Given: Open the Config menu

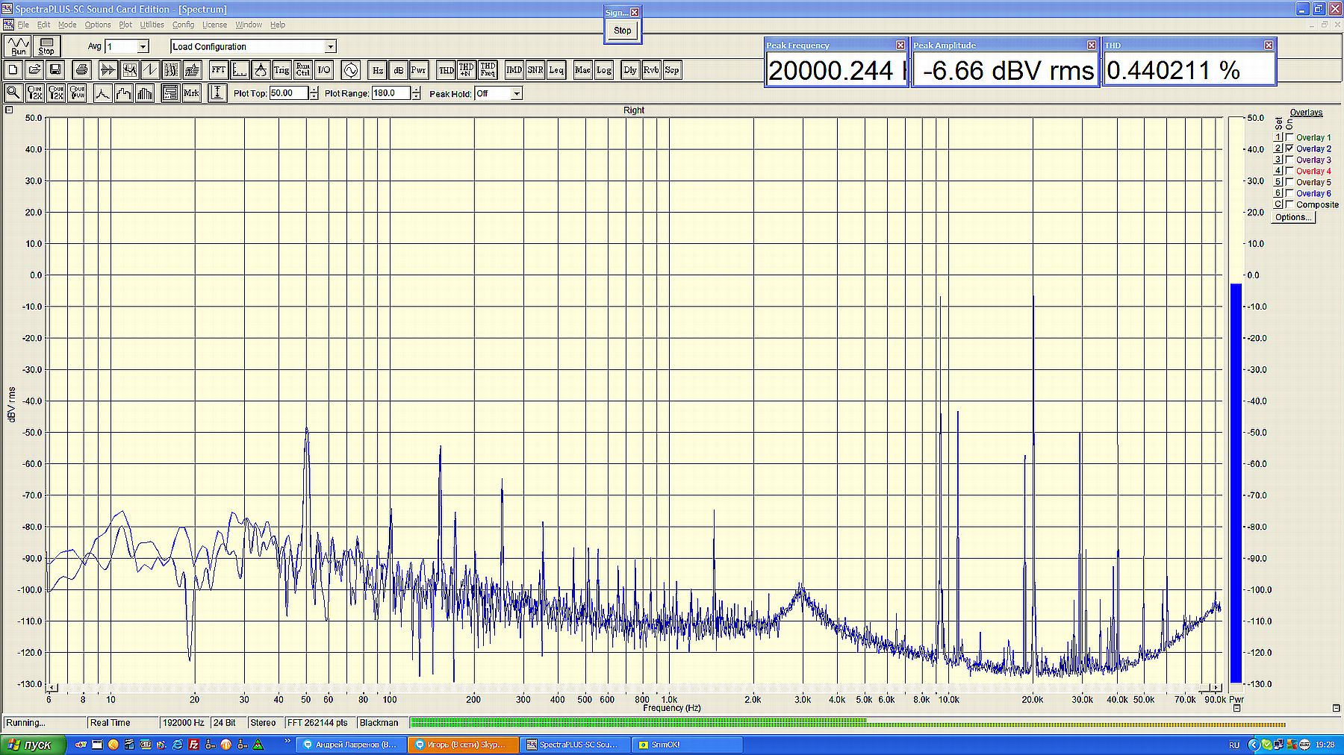Looking at the screenshot, I should pos(183,25).
